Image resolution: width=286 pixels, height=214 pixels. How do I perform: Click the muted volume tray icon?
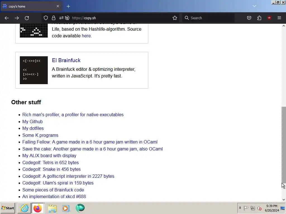coord(259,208)
